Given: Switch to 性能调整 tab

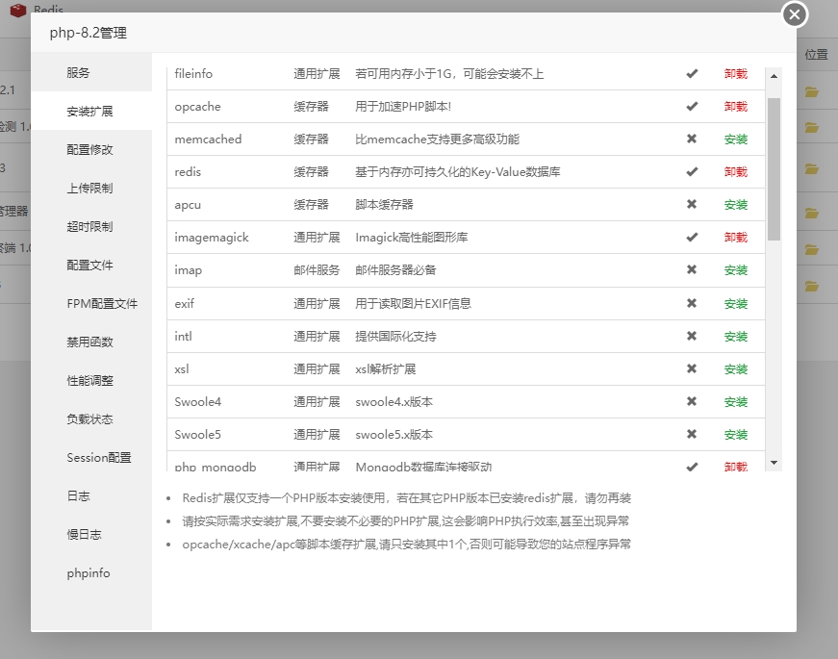Looking at the screenshot, I should click(91, 380).
